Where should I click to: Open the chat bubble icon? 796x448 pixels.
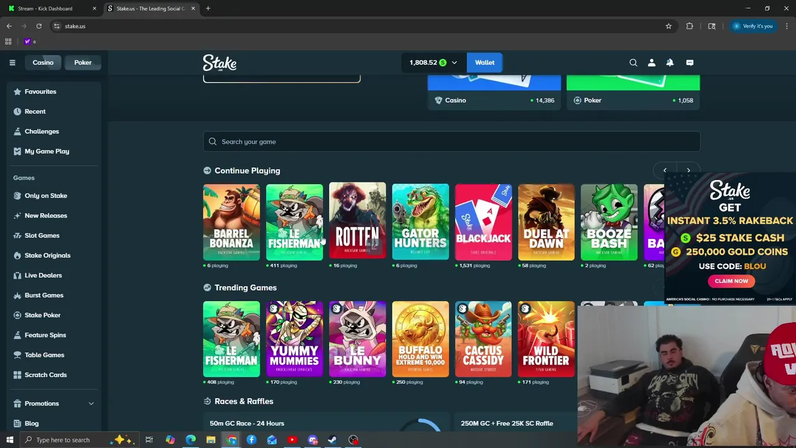click(690, 62)
